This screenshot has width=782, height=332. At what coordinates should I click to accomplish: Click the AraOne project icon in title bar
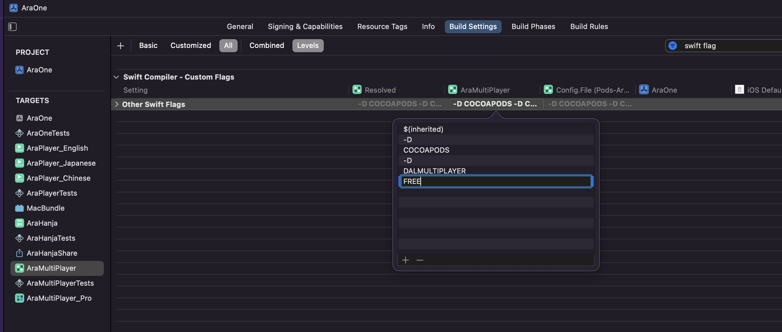click(14, 8)
